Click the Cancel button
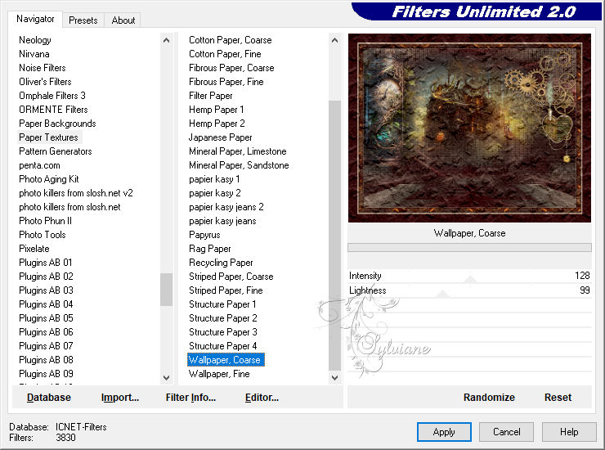The image size is (605, 450). pyautogui.click(x=507, y=432)
